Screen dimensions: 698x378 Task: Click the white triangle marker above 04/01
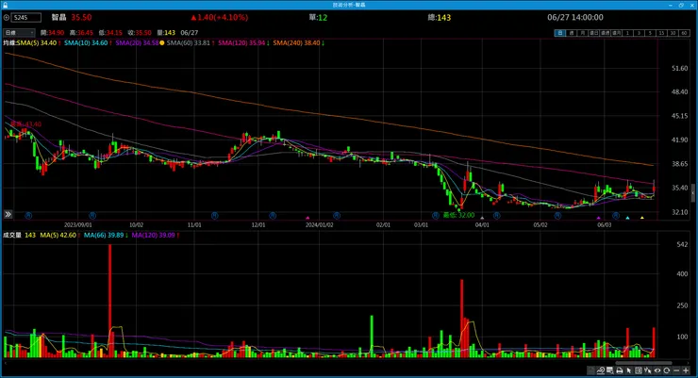(482, 218)
